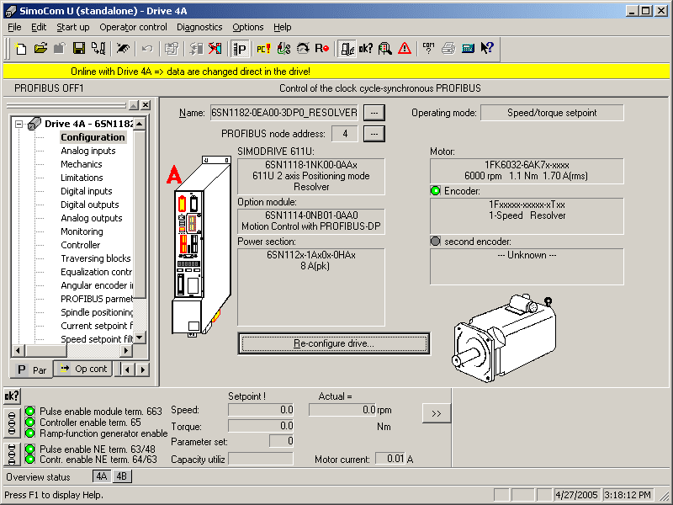Toggle the drive status display icon
This screenshot has height=505, width=673.
(347, 49)
